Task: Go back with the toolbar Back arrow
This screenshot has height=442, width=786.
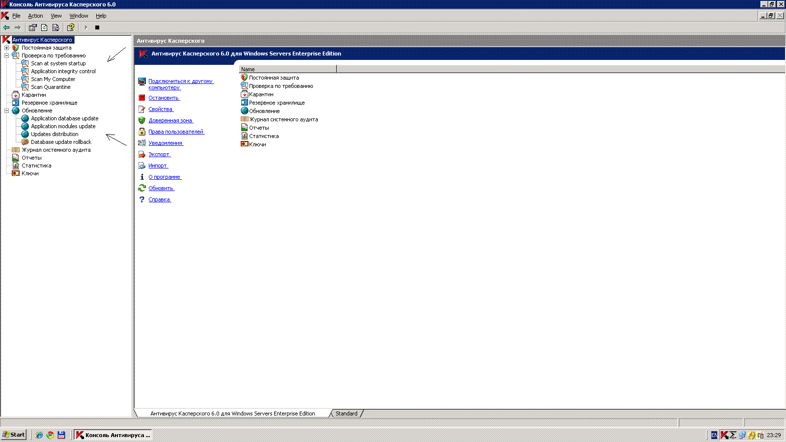Action: pyautogui.click(x=6, y=28)
